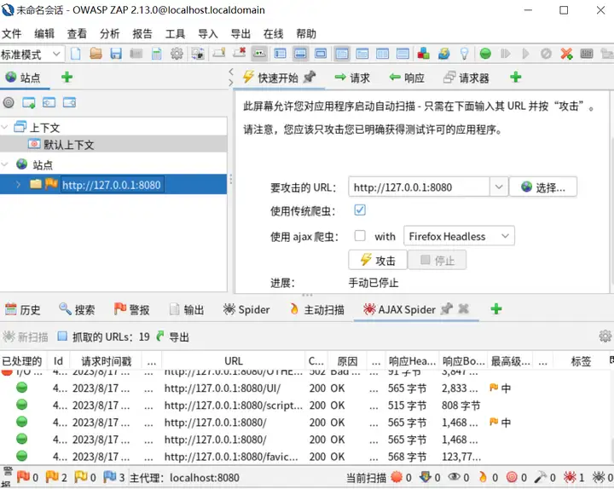Viewport: 614px width, 489px height.
Task: Open the Firefox Headless browser dropdown
Action: [x=459, y=236]
